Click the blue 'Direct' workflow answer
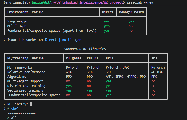187x120 pixels. point(51,40)
